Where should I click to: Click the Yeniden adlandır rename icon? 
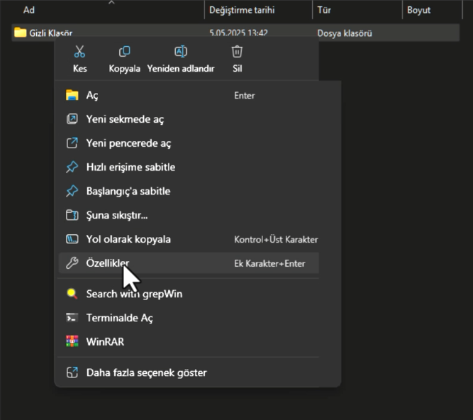pos(180,52)
